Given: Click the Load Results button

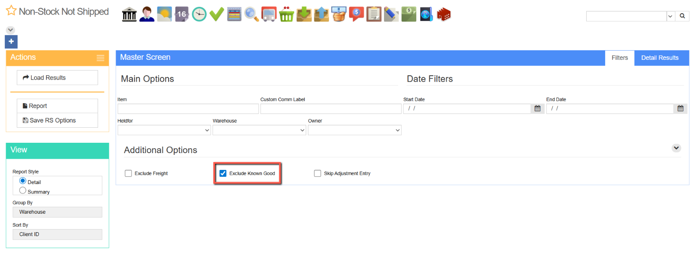Looking at the screenshot, I should (57, 77).
